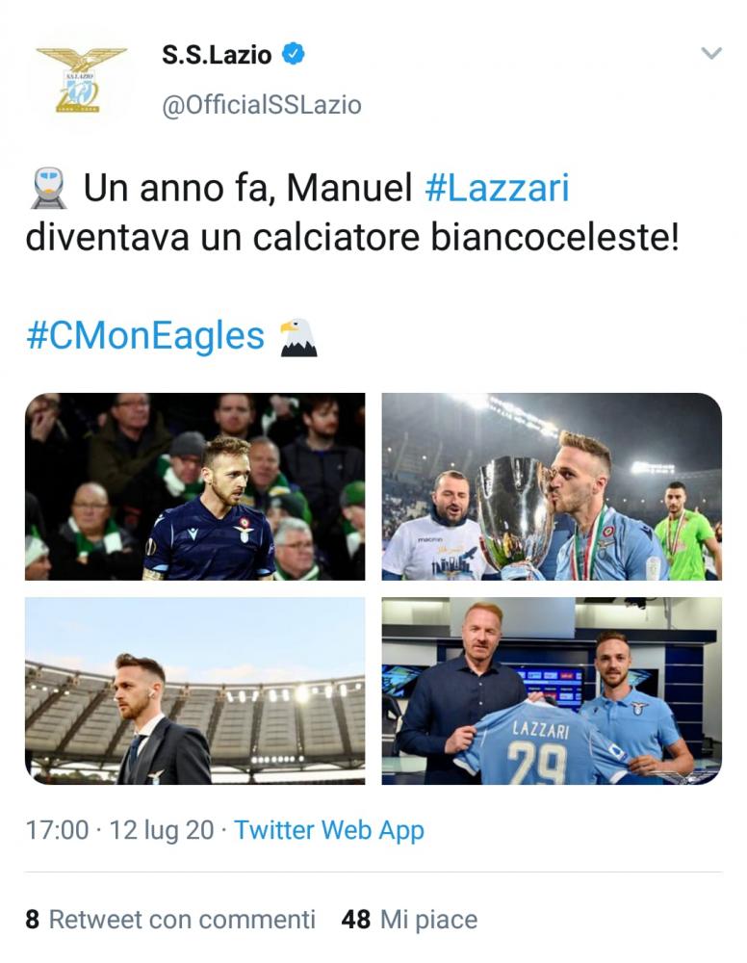Open the #Lazzari hashtag

pyautogui.click(x=497, y=188)
